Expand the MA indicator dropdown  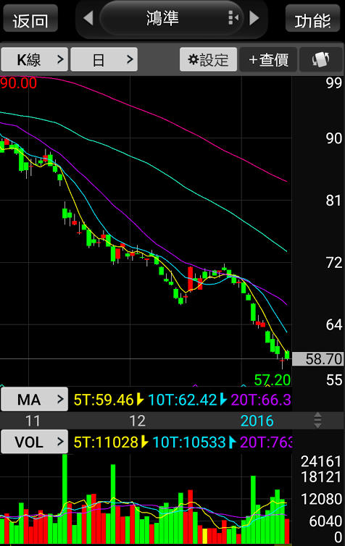pyautogui.click(x=34, y=400)
